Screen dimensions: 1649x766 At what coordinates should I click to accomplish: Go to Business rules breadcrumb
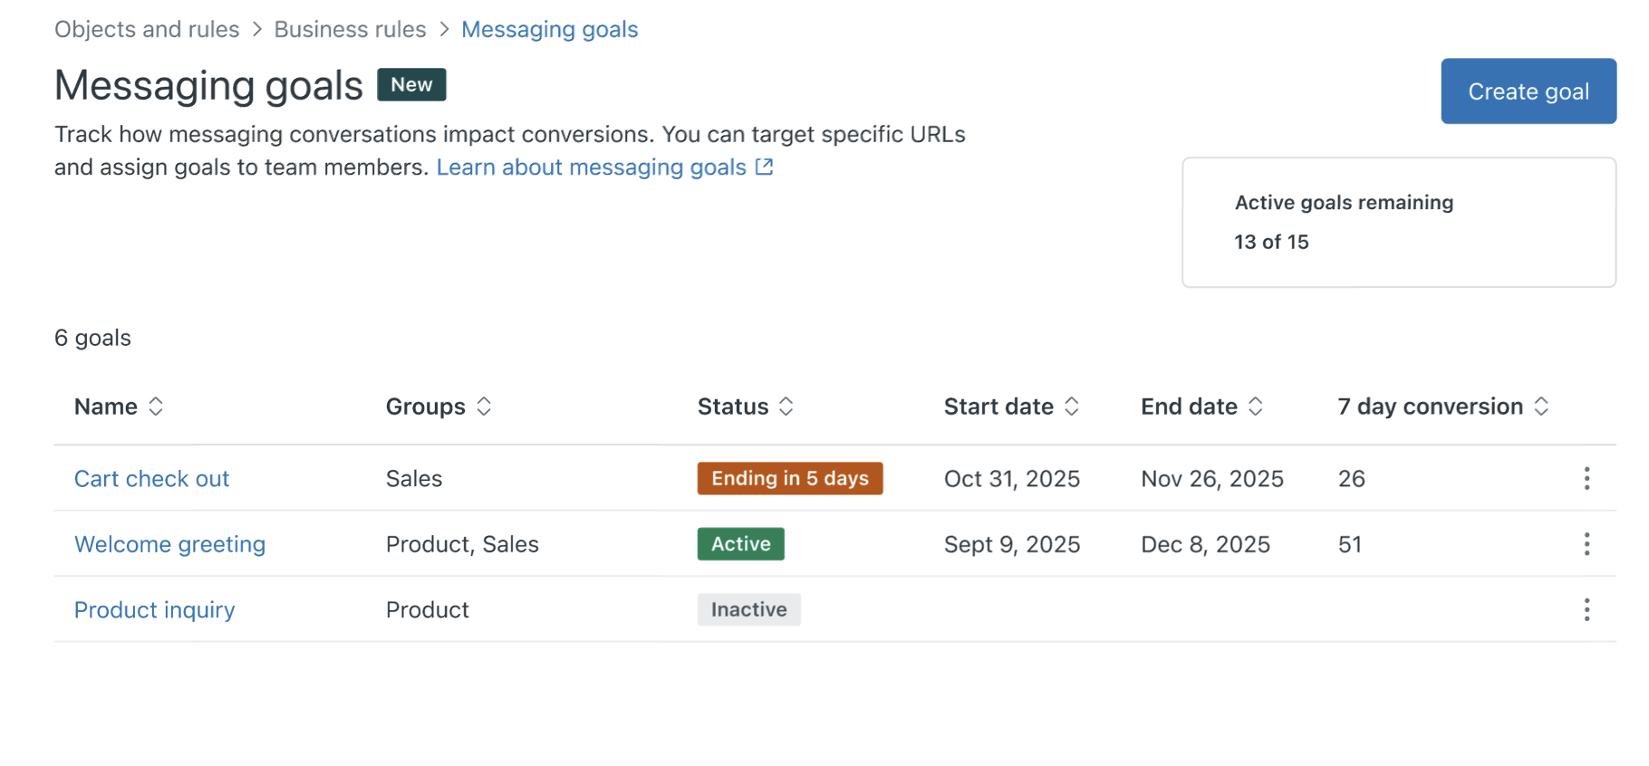pyautogui.click(x=350, y=29)
